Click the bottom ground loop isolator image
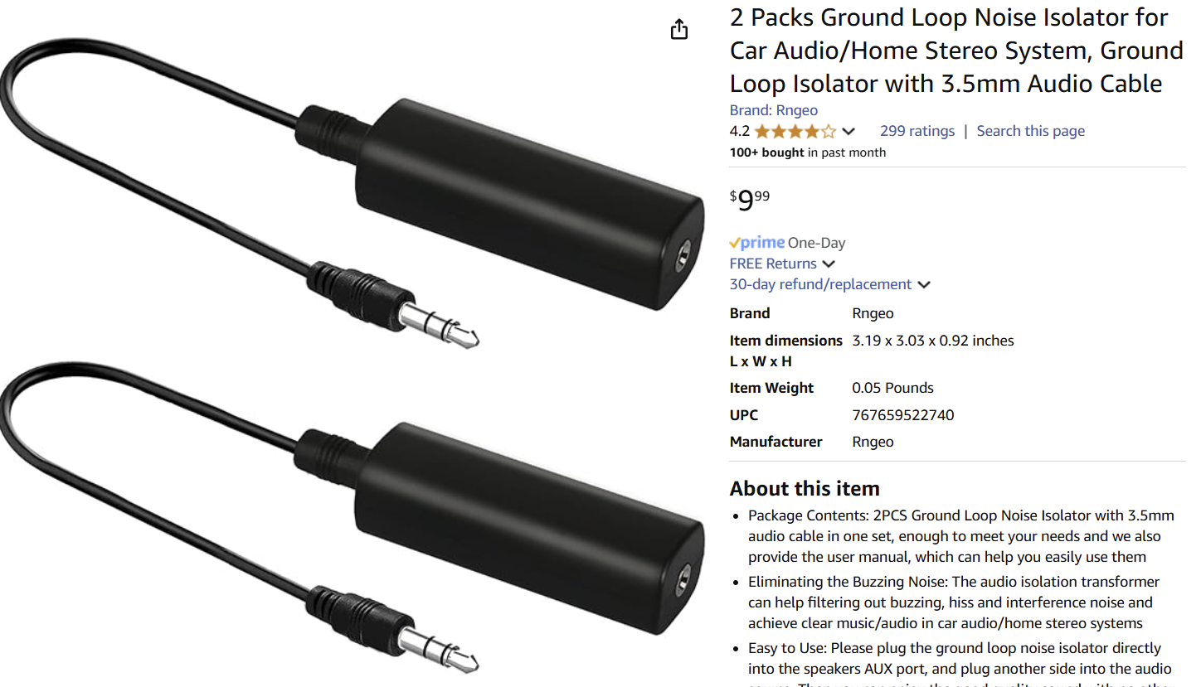The image size is (1201, 687). pos(353,518)
